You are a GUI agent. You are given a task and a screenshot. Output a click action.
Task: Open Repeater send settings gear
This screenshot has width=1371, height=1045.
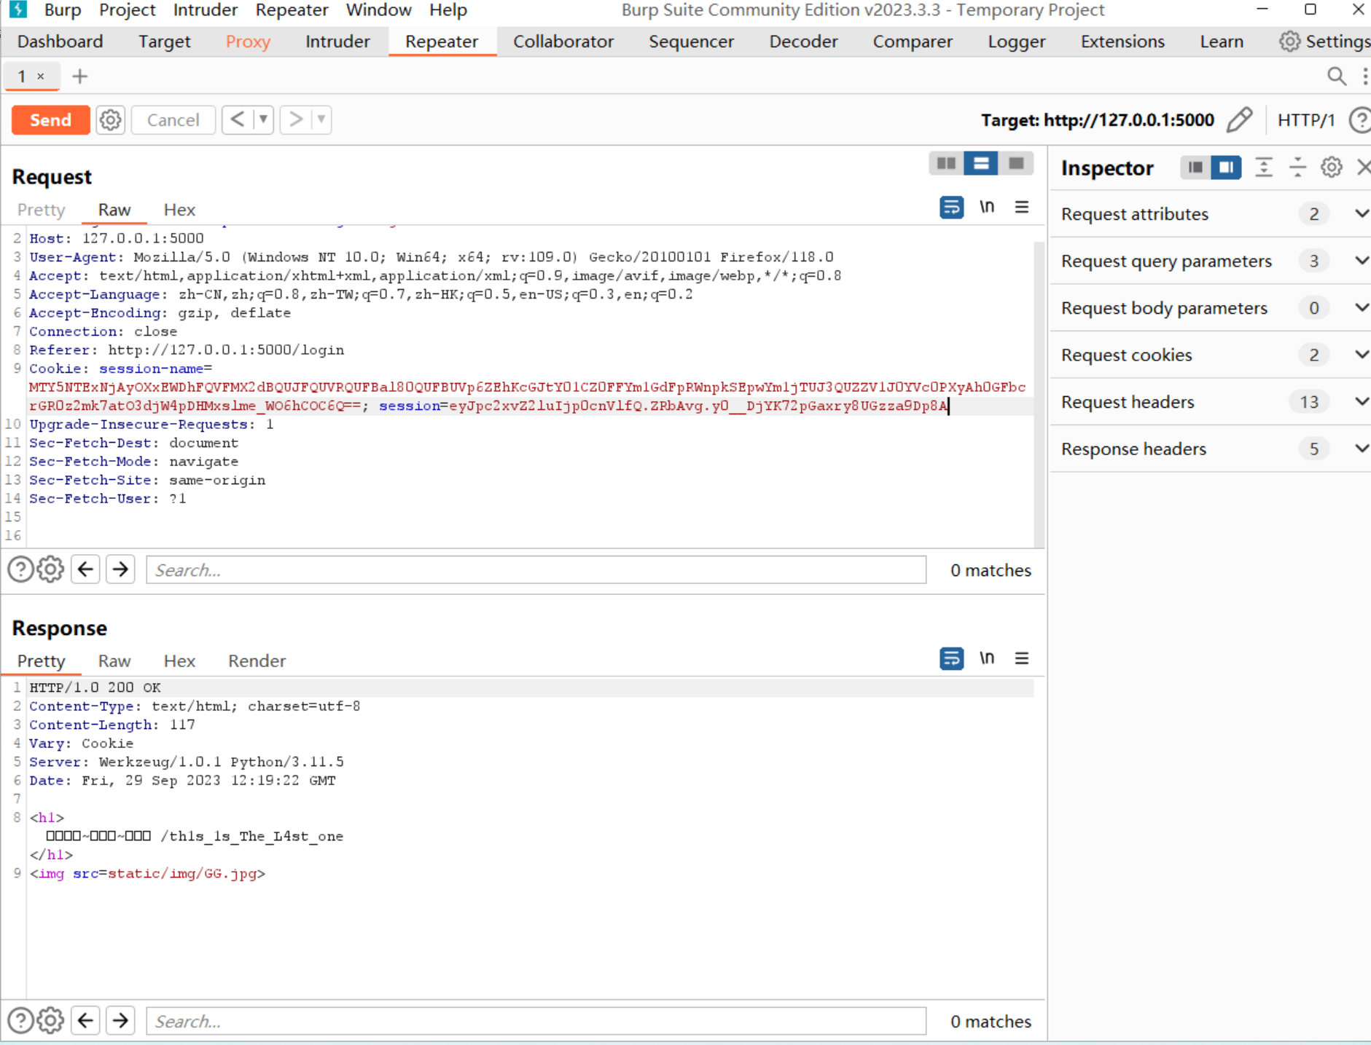pos(110,119)
